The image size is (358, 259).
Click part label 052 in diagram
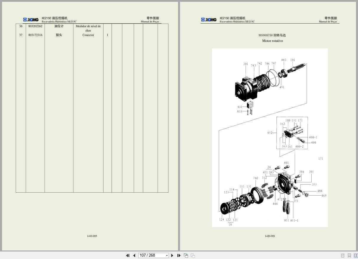point(270,133)
